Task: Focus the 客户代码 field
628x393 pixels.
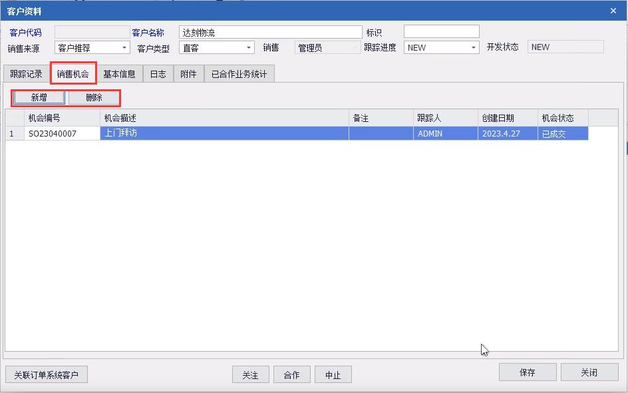Action: 92,32
